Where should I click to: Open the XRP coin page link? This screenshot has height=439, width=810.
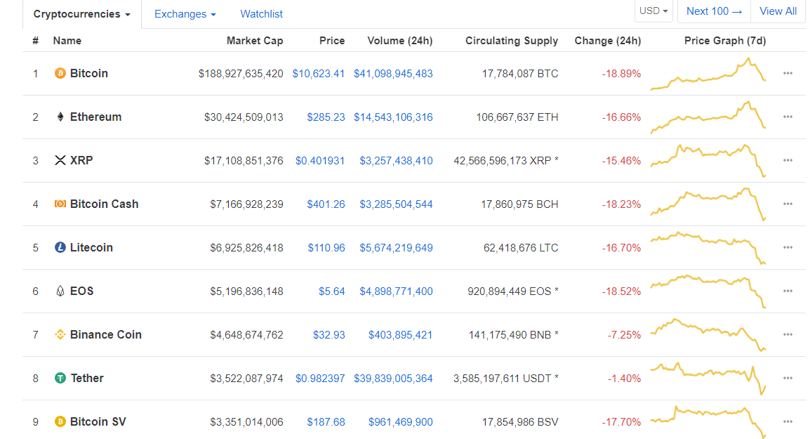coord(81,160)
